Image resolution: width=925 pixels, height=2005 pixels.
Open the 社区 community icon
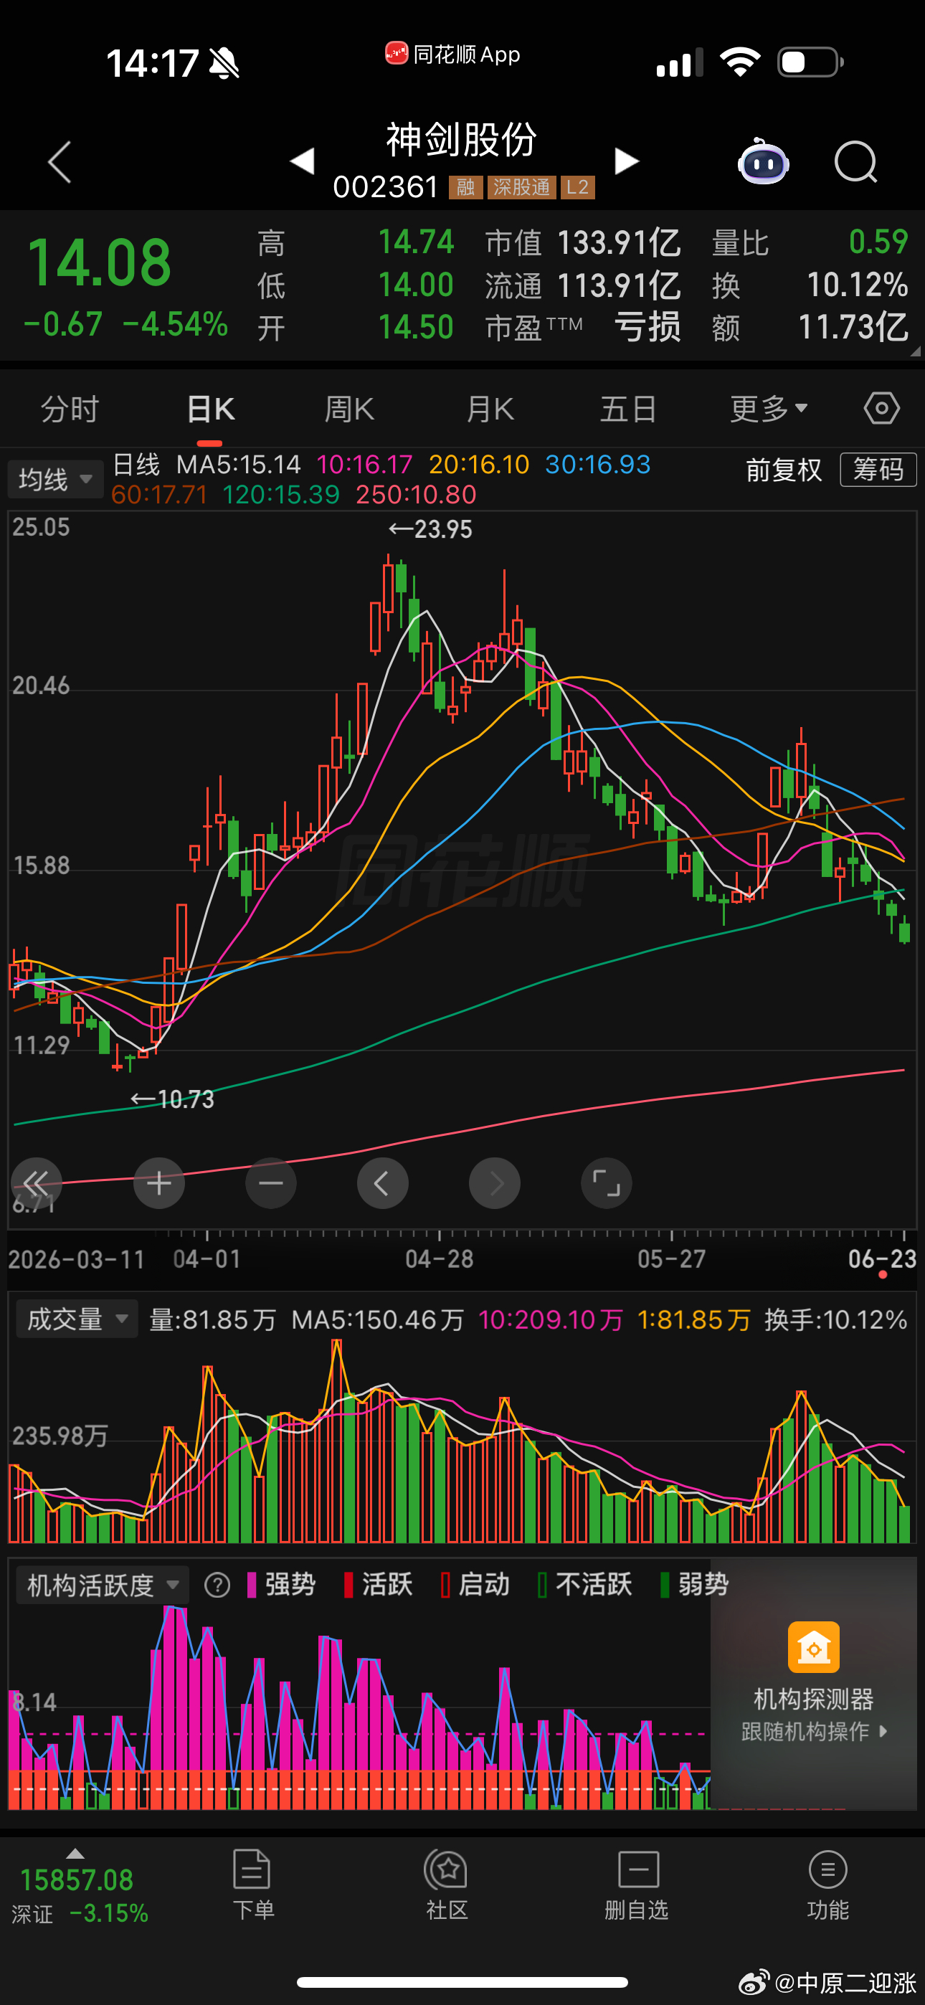point(447,1885)
